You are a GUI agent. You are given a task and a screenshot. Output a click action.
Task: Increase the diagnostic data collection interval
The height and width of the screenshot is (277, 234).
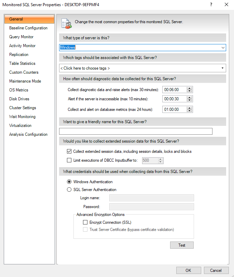190,88
